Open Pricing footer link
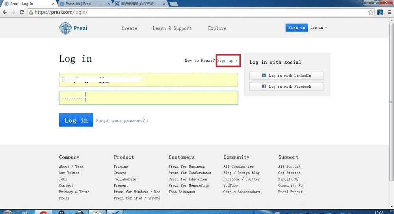This screenshot has width=394, height=214. pyautogui.click(x=121, y=166)
